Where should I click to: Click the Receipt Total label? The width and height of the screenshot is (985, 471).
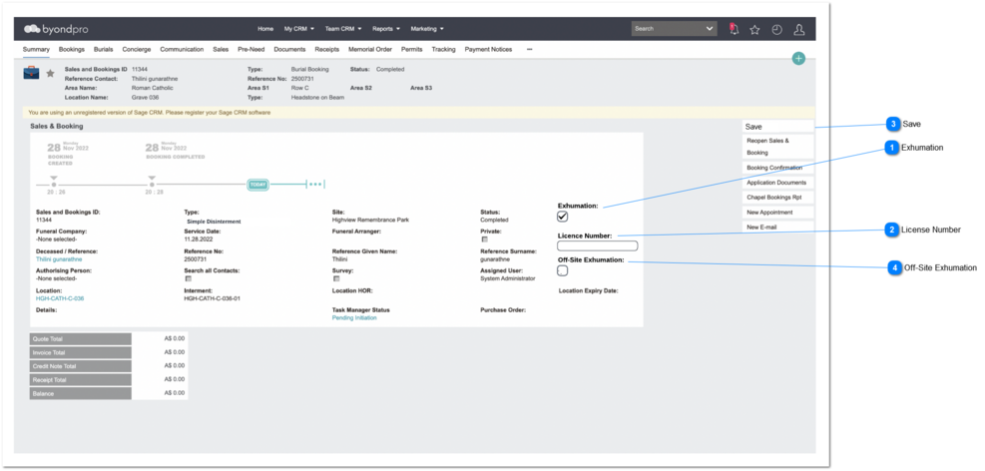pos(81,380)
